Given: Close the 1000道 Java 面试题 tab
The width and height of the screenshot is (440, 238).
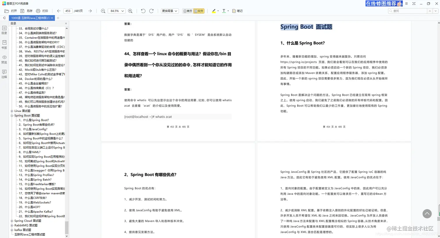Looking at the screenshot, I should tap(52, 18).
